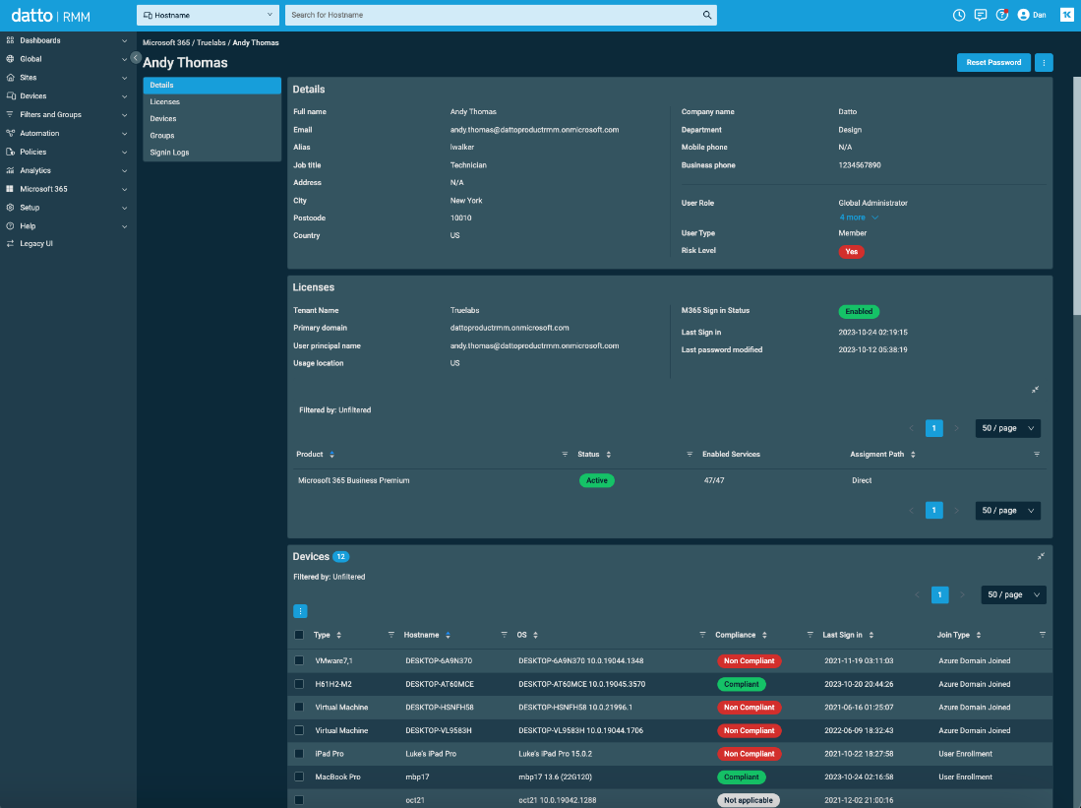Image resolution: width=1081 pixels, height=808 pixels.
Task: Click the datto RMM logo
Action: [x=51, y=16]
